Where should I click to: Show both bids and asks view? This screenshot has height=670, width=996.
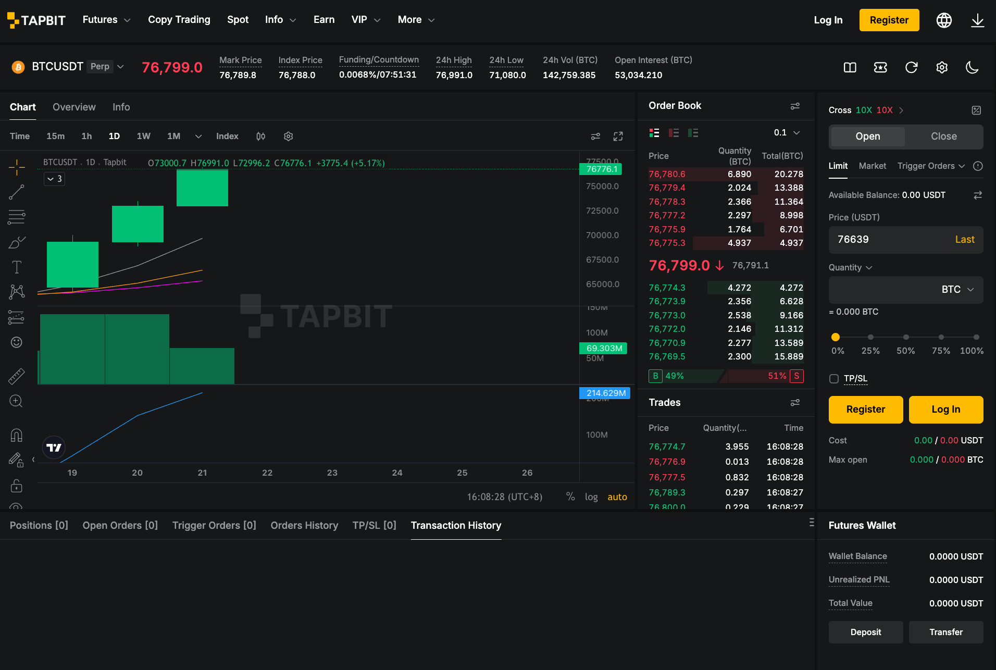tap(654, 133)
